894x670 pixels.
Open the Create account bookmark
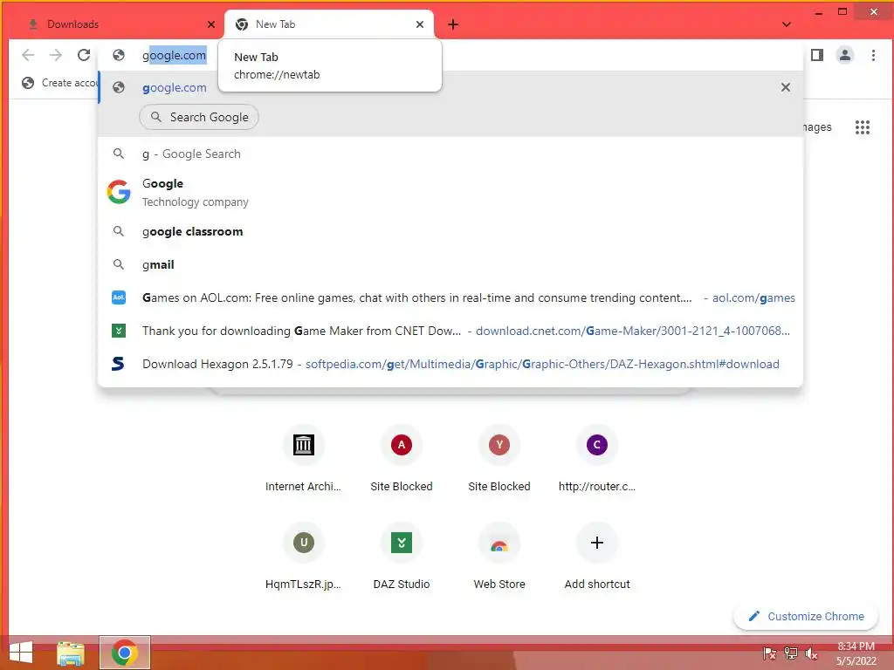click(x=59, y=83)
